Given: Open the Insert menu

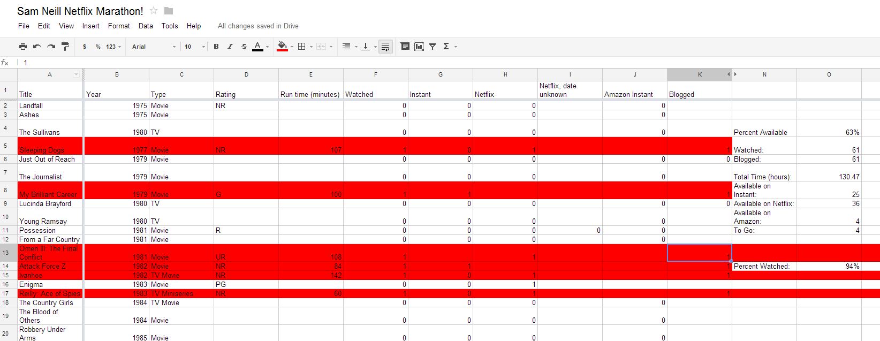Looking at the screenshot, I should (x=90, y=26).
